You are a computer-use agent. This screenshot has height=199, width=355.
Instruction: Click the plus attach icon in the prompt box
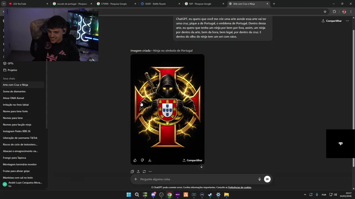tap(136, 179)
